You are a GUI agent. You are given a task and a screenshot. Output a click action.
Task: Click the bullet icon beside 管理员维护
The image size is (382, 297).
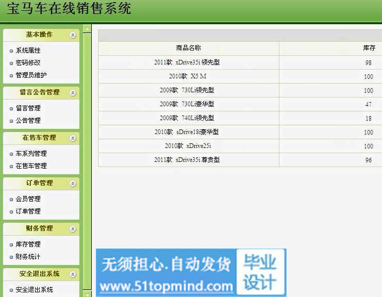click(x=11, y=75)
